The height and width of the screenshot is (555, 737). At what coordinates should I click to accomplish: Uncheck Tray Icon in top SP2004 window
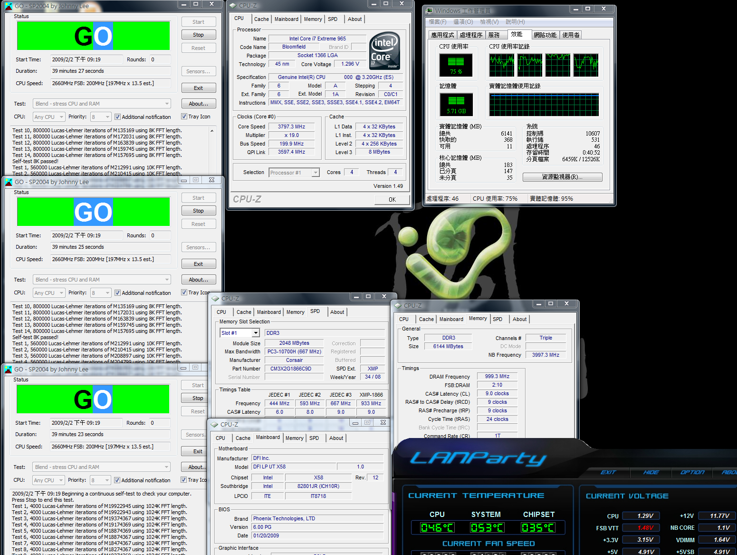(x=184, y=117)
